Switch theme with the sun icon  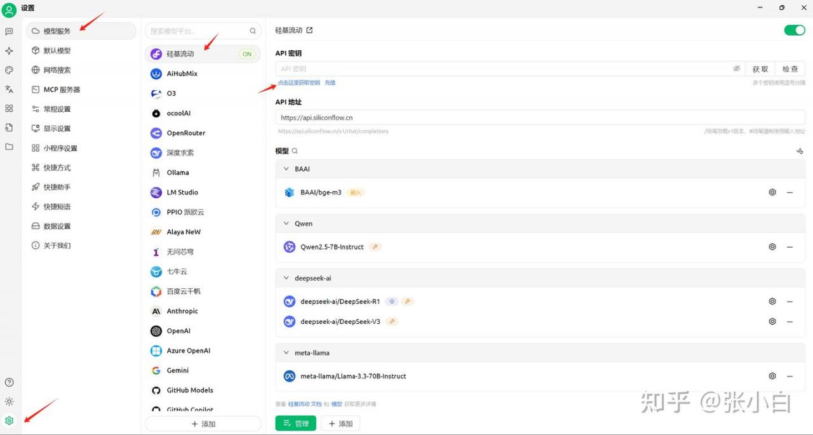(9, 401)
